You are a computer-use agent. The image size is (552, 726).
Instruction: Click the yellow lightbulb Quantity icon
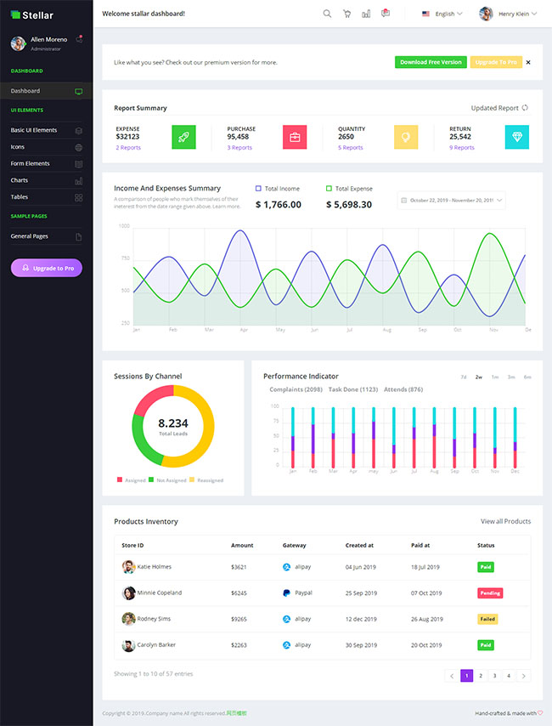406,137
